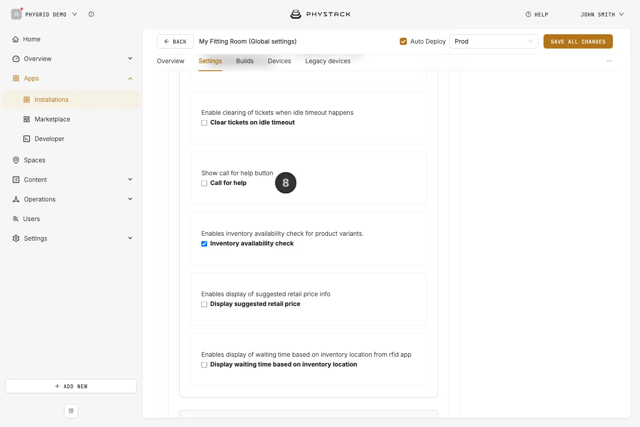Uncheck Inventory availability check

[204, 244]
